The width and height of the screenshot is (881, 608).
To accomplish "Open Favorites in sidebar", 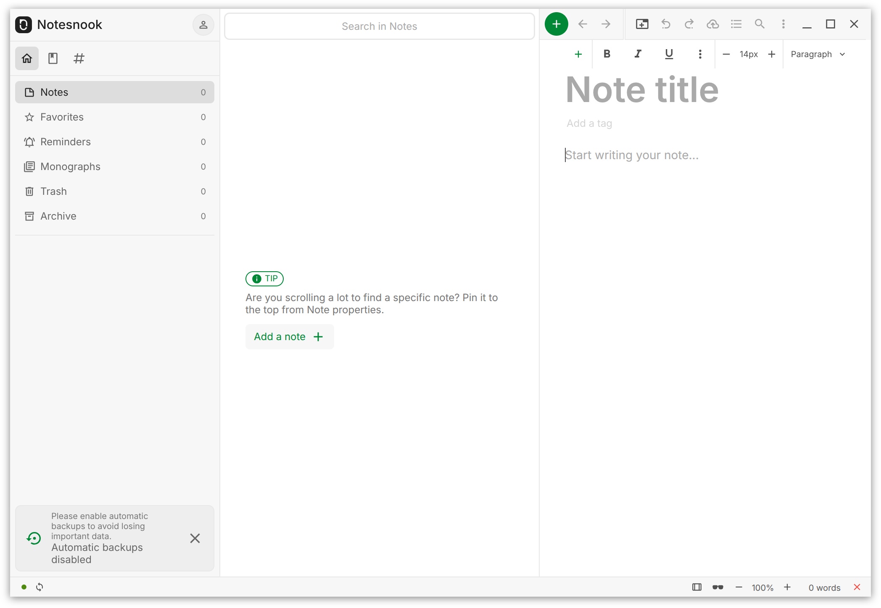I will coord(114,117).
